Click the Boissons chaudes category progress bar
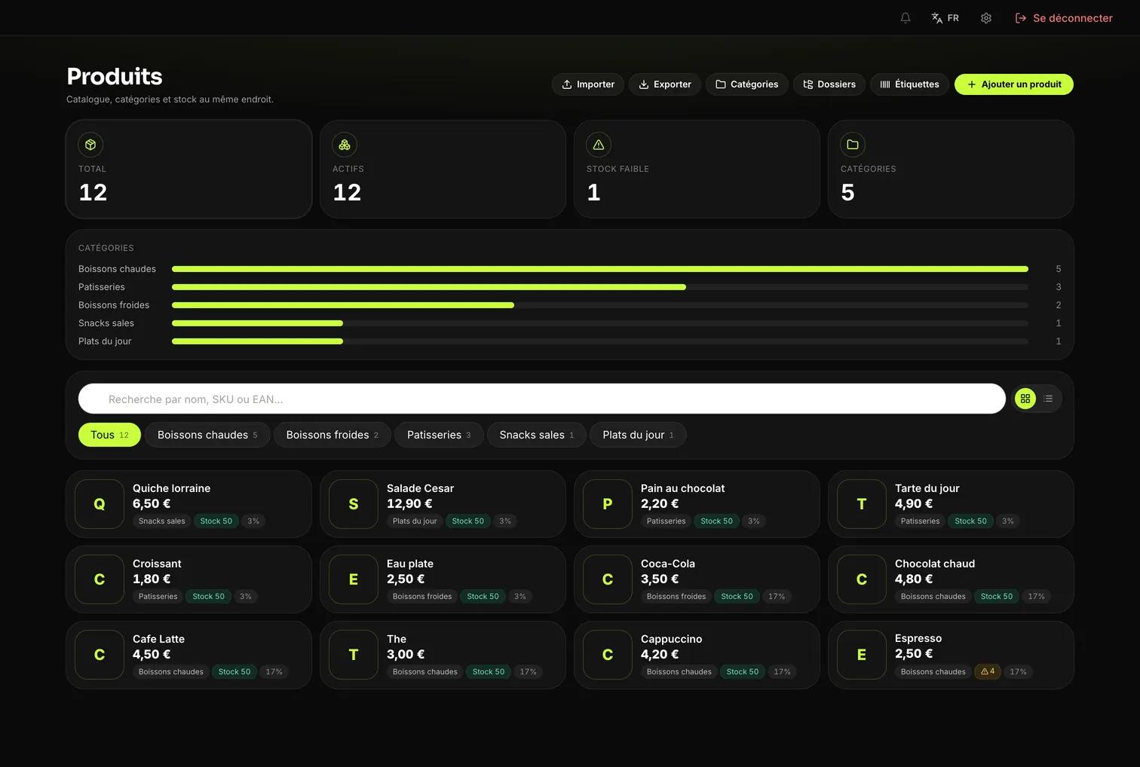Image resolution: width=1140 pixels, height=767 pixels. coord(600,269)
